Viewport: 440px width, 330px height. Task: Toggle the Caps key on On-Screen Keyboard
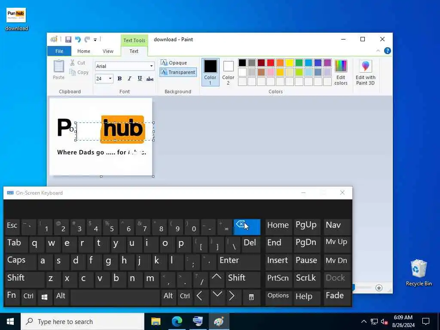click(20, 262)
